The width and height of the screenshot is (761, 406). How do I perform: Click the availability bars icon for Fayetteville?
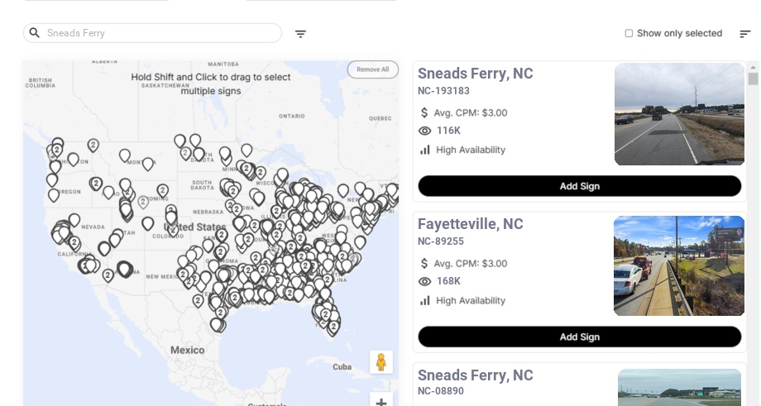(x=425, y=300)
